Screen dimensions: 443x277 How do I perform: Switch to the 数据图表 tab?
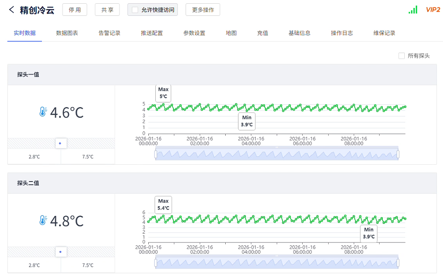coord(67,33)
